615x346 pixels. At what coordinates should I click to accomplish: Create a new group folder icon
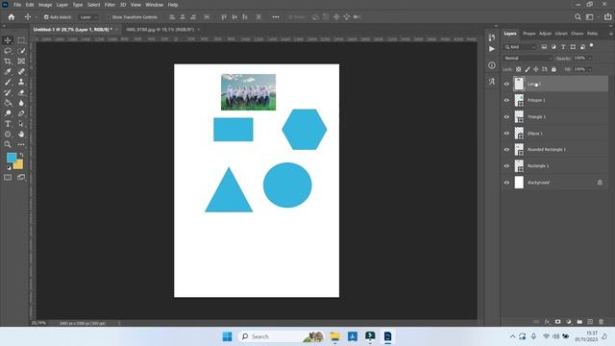(579, 322)
